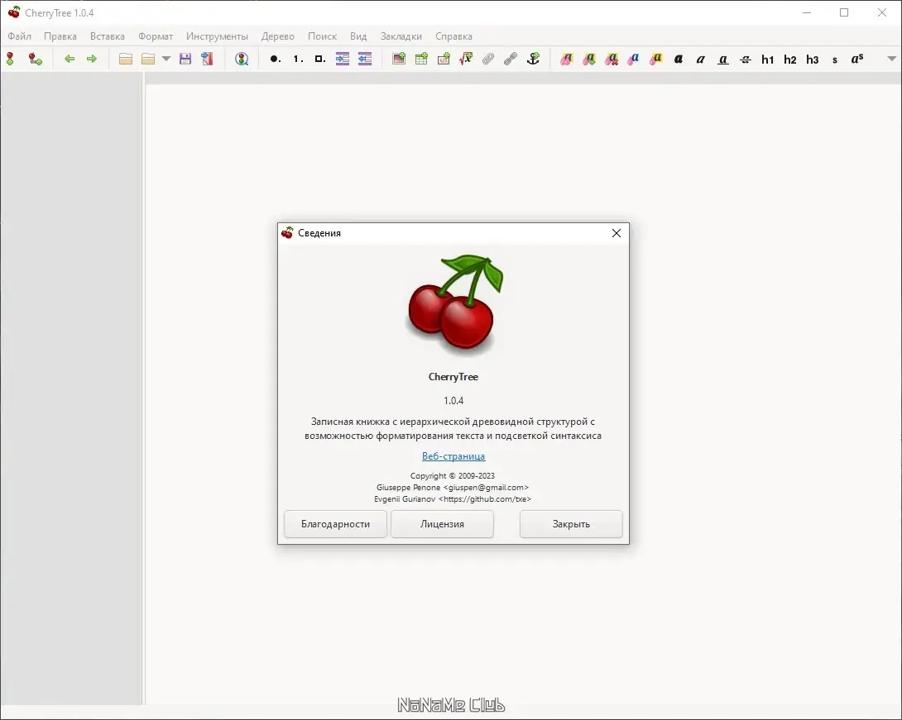Screen dimensions: 902x720
Task: Insert an image with the toolbar icon
Action: pyautogui.click(x=399, y=59)
